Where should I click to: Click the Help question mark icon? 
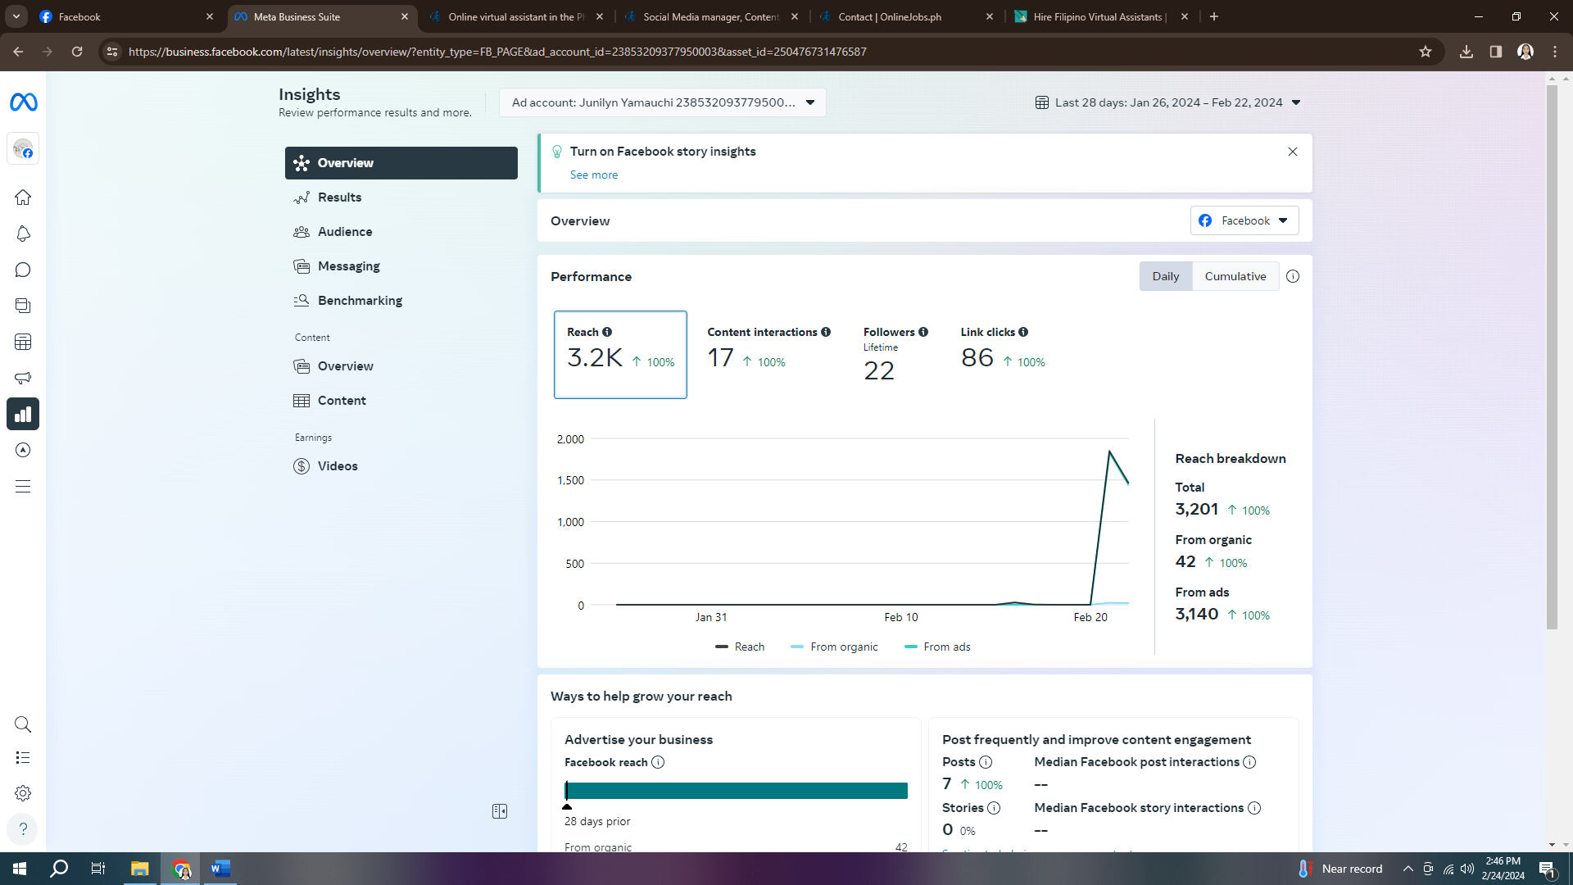pos(23,828)
